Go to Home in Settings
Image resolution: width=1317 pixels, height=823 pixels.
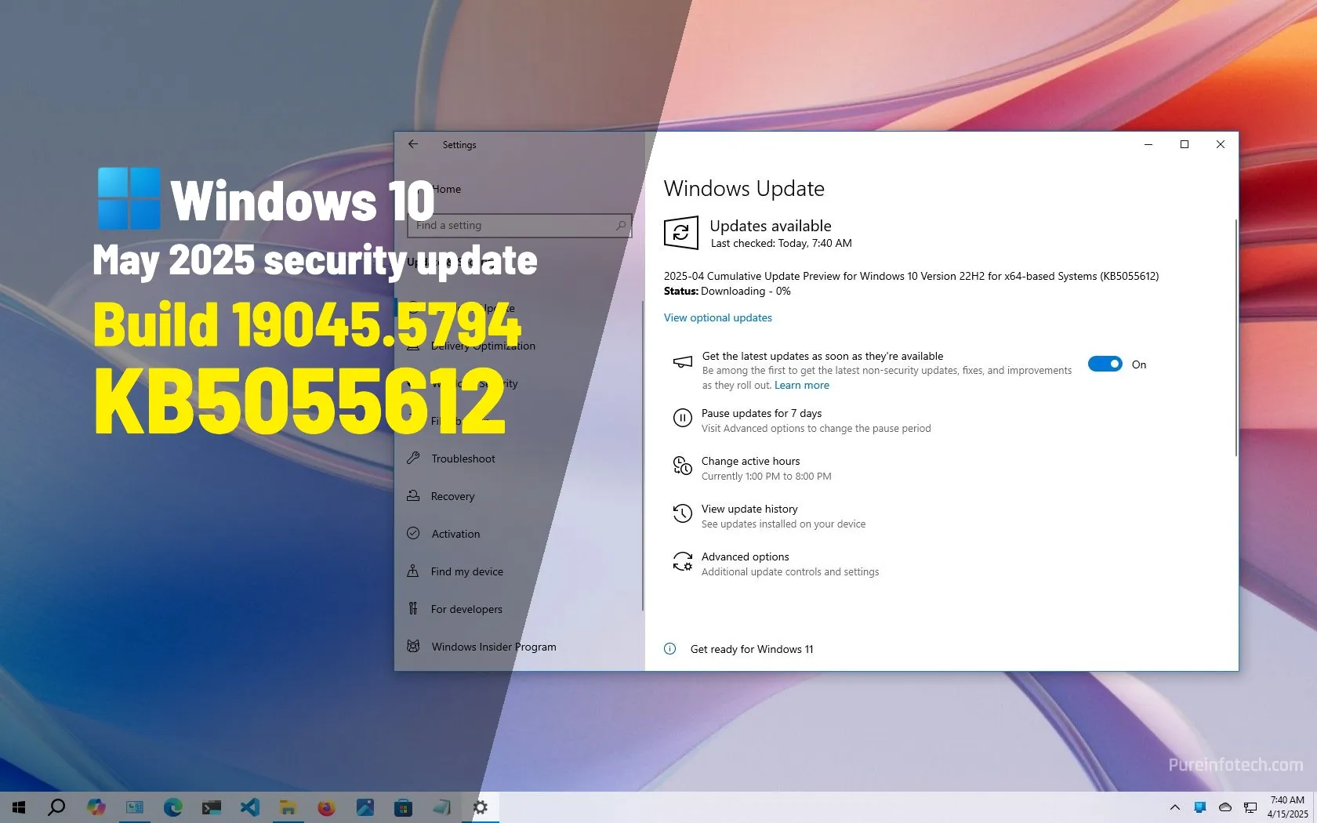click(x=446, y=189)
